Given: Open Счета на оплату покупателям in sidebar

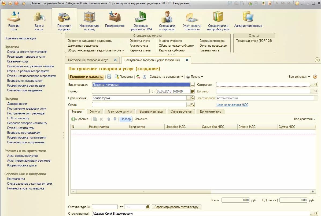Looking at the screenshot, I should click(27, 52).
